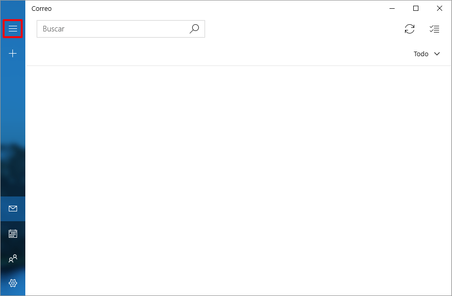
Task: Compose a new mail with plus icon
Action: click(x=13, y=54)
